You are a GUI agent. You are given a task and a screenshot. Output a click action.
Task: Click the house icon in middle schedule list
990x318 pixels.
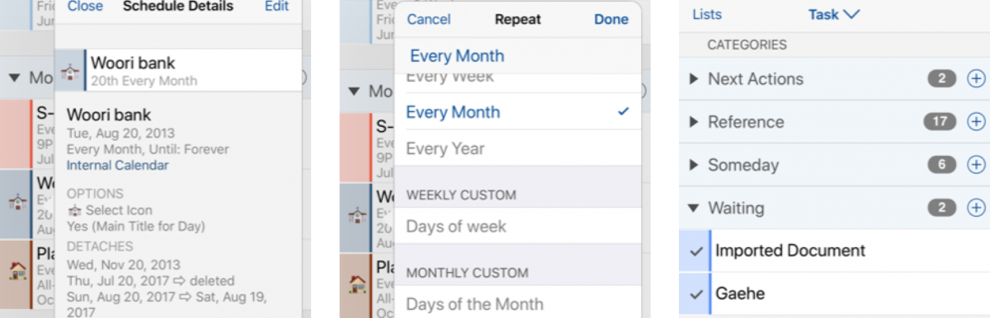tap(357, 284)
